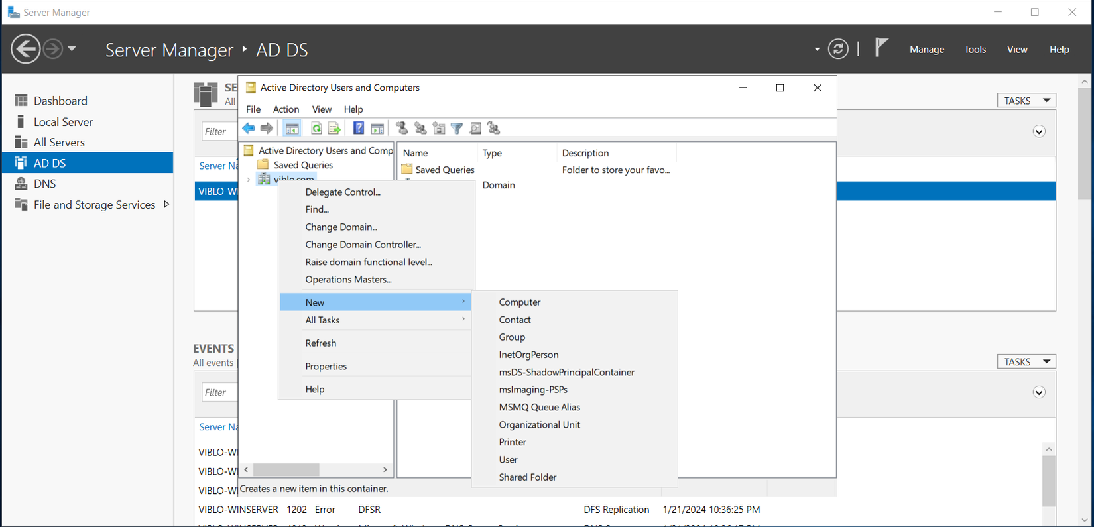
Task: Click the blue Back arrow in ADUC toolbar
Action: (249, 128)
